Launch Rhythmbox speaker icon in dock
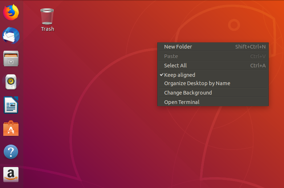 11,82
